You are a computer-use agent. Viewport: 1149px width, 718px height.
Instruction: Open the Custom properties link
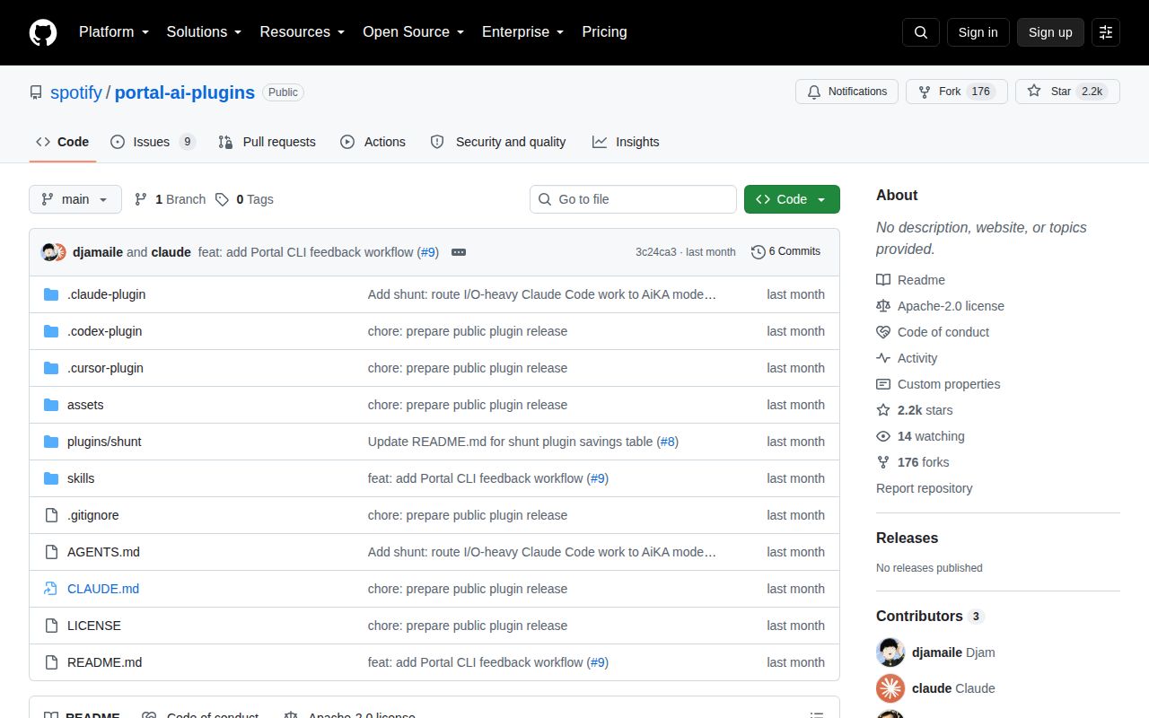tap(938, 384)
